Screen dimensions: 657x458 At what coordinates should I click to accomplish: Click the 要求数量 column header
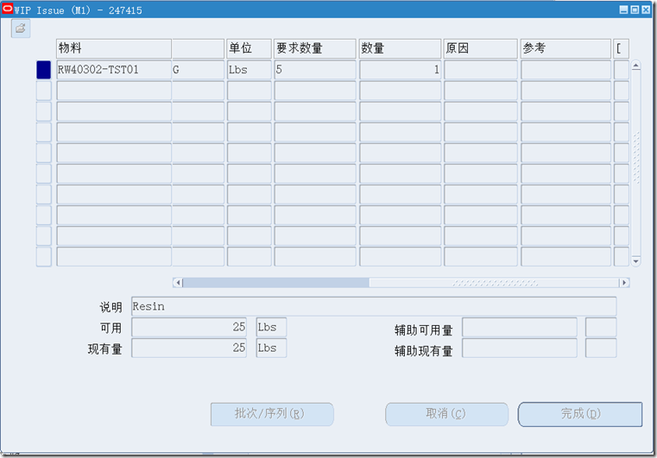point(315,48)
